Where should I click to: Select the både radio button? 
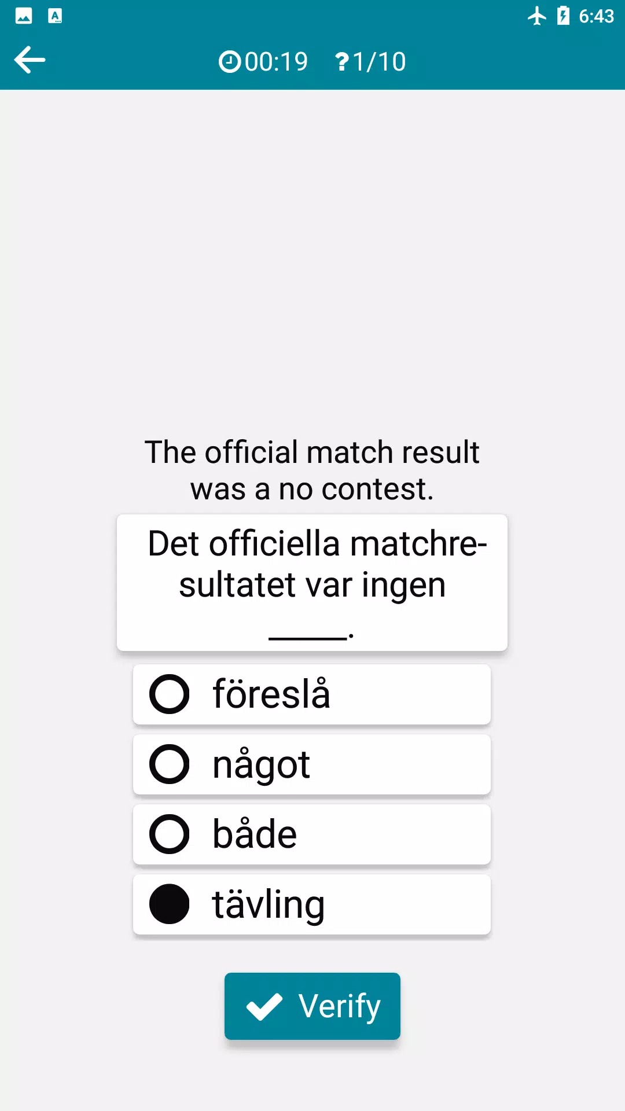pyautogui.click(x=169, y=834)
